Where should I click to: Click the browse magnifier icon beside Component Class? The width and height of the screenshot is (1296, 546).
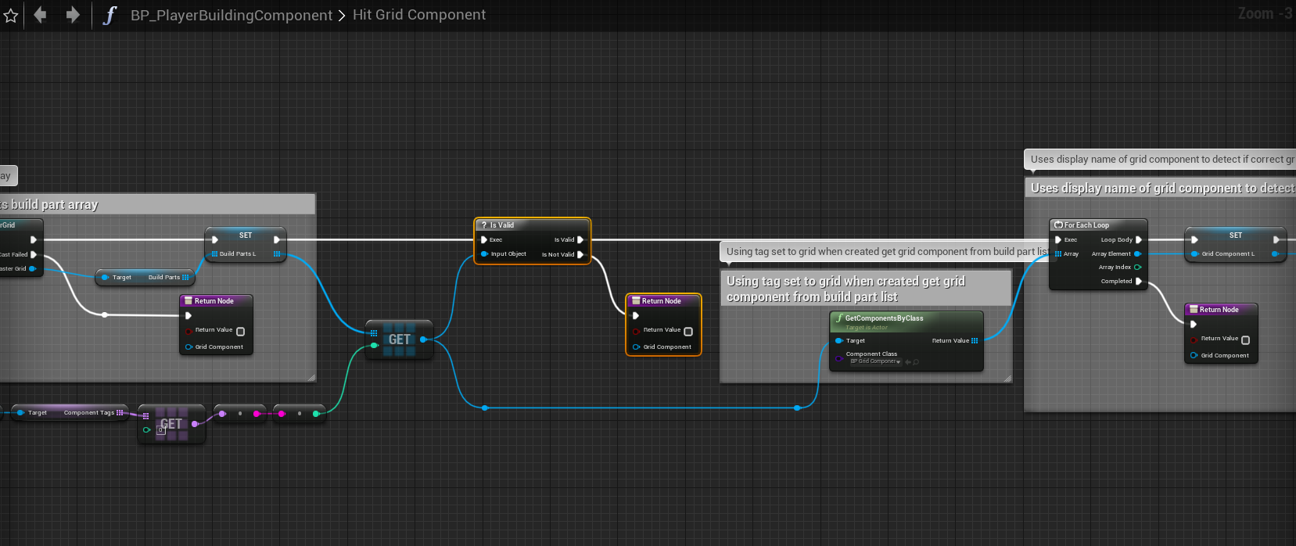(x=916, y=362)
